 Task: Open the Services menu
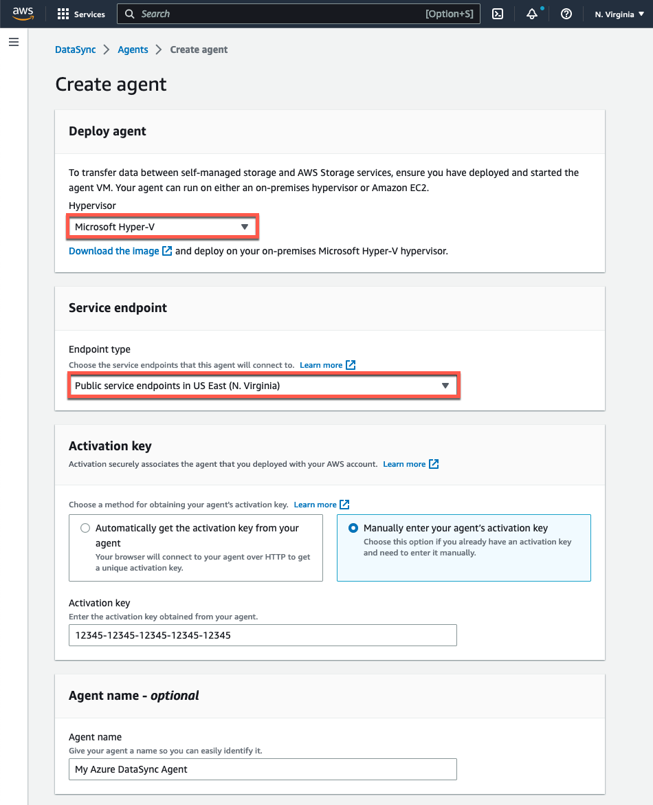tap(81, 14)
